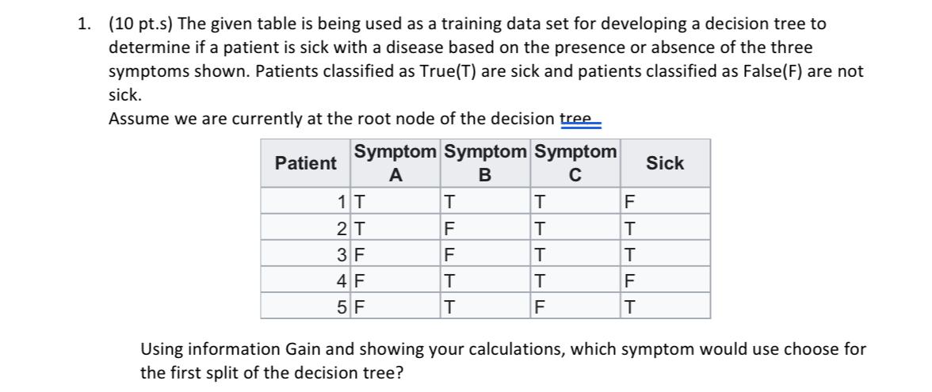
Task: Click patient number 5 cell
Action: tap(306, 306)
